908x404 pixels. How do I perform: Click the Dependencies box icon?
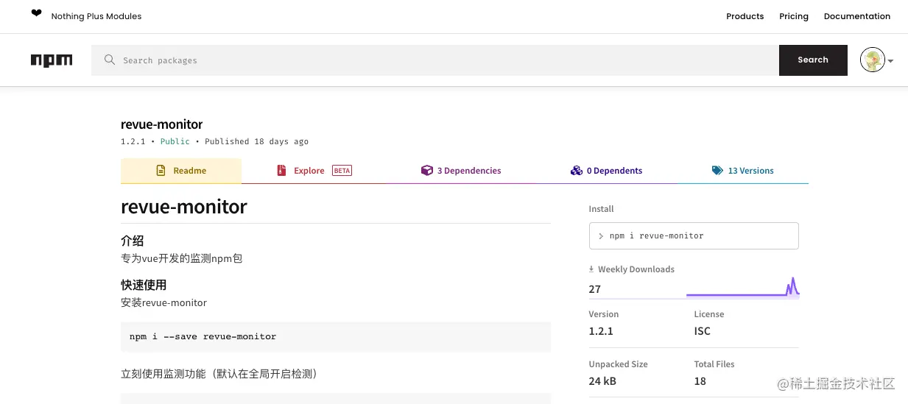[426, 170]
